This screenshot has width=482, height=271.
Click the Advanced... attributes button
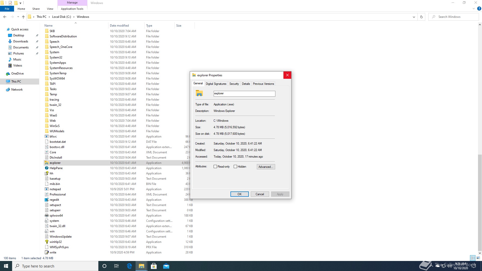click(266, 167)
